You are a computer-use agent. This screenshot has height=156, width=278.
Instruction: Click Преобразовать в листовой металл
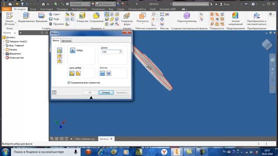pos(257,19)
